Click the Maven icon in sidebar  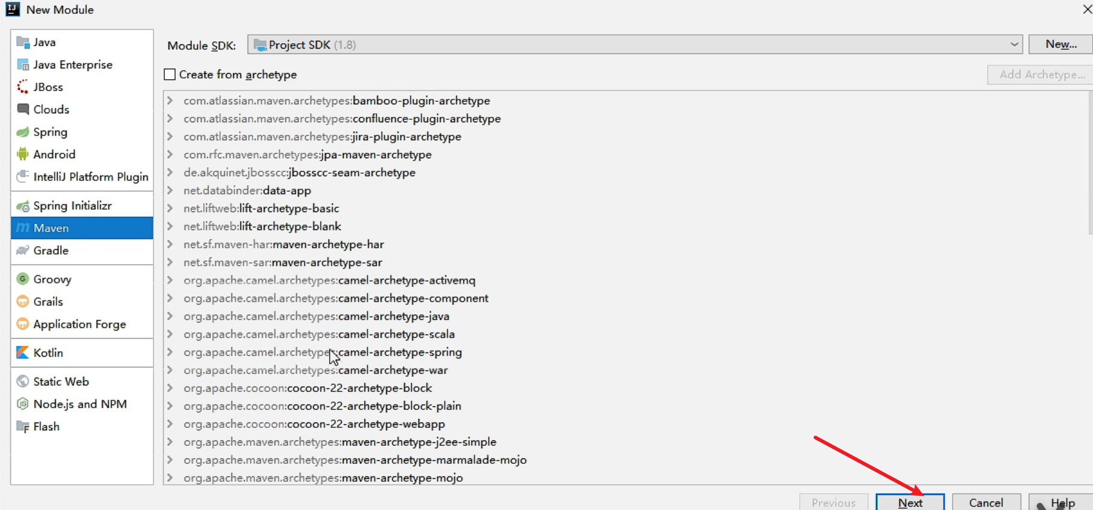pyautogui.click(x=23, y=228)
